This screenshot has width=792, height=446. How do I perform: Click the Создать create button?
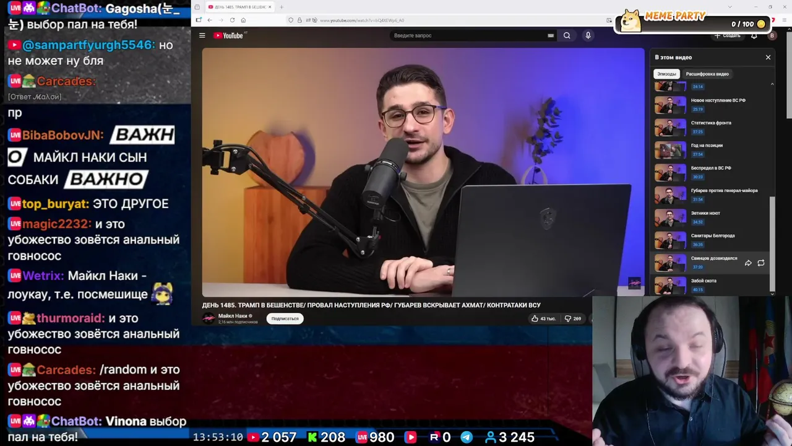coord(728,35)
